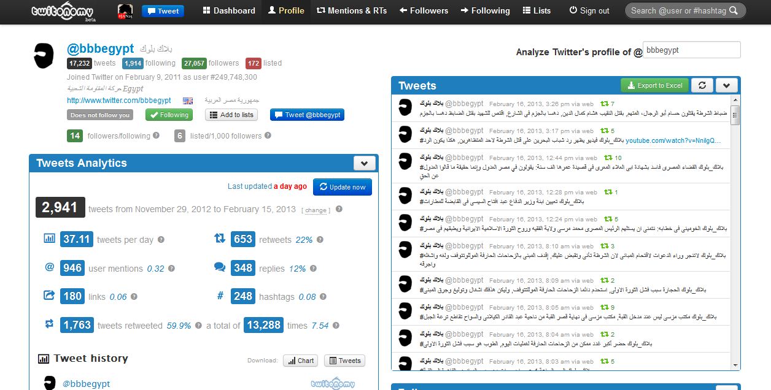Viewport: 771px width, 390px height.
Task: Select the Profile tab
Action: (x=287, y=10)
